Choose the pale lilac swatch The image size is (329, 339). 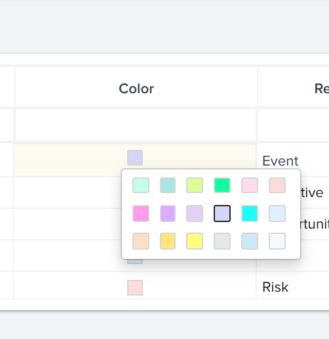coord(195,214)
